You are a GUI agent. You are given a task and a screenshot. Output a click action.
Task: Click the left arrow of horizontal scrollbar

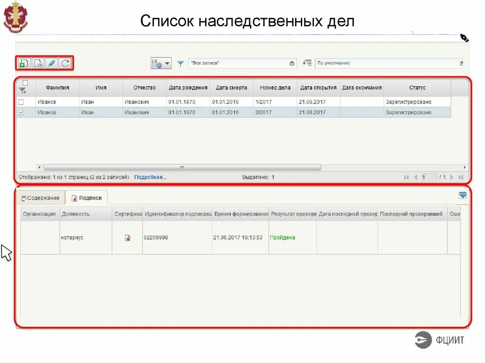pyautogui.click(x=39, y=167)
